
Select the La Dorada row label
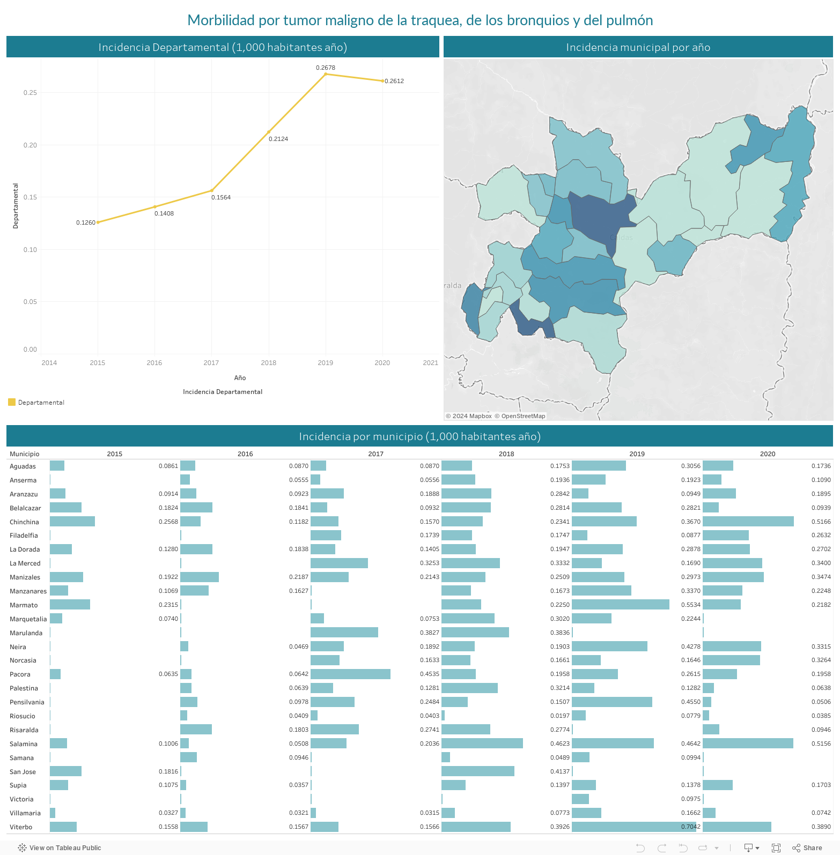[x=25, y=549]
